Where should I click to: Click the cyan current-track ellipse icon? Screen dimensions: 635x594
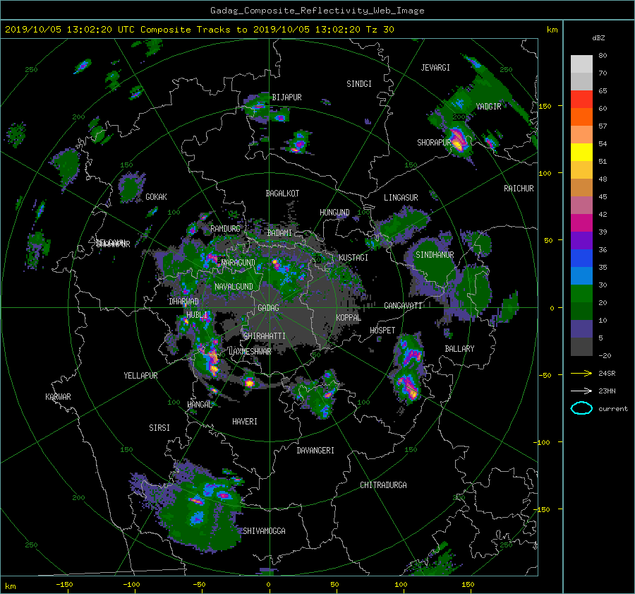pyautogui.click(x=581, y=408)
